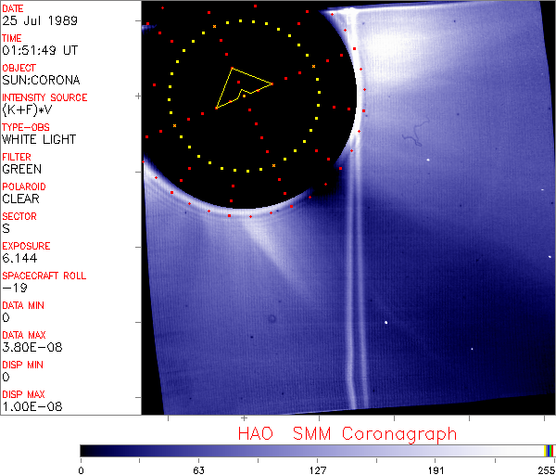The height and width of the screenshot is (475, 556).
Task: Select the exposure value 6.144
Action: (19, 259)
